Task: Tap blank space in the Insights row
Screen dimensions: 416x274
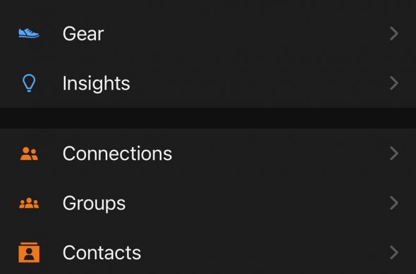Action: tap(260, 83)
